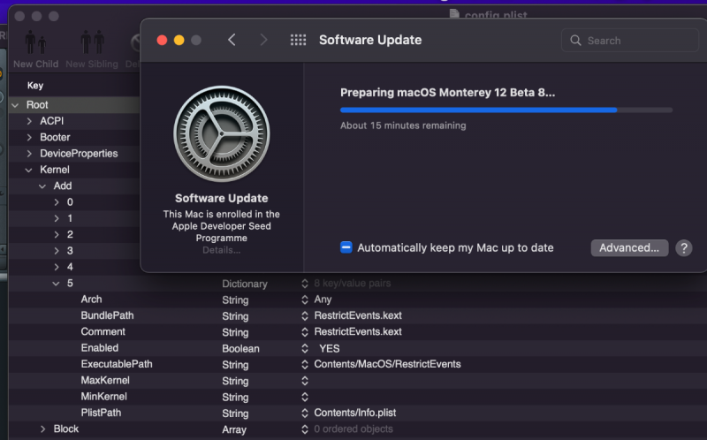
Task: Open type stepper for Arch row
Action: (x=305, y=300)
